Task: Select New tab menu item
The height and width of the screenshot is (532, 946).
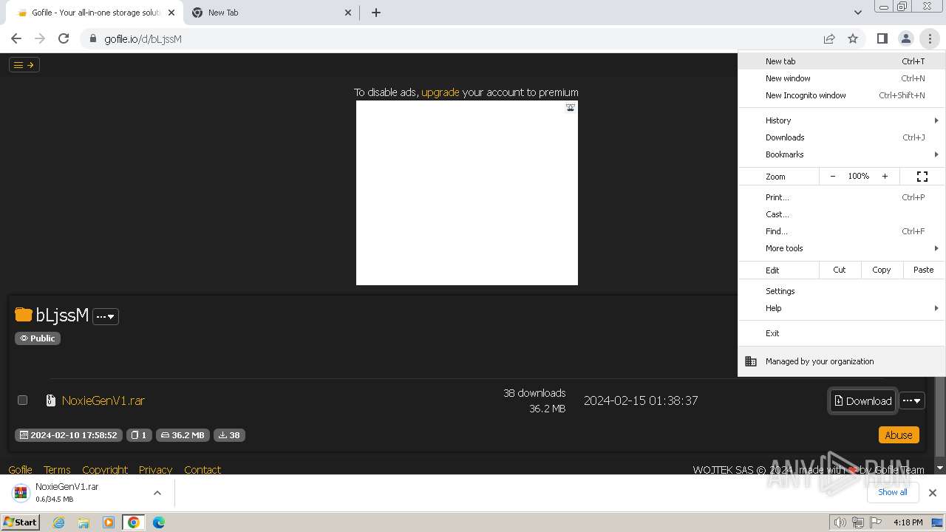Action: (842, 61)
